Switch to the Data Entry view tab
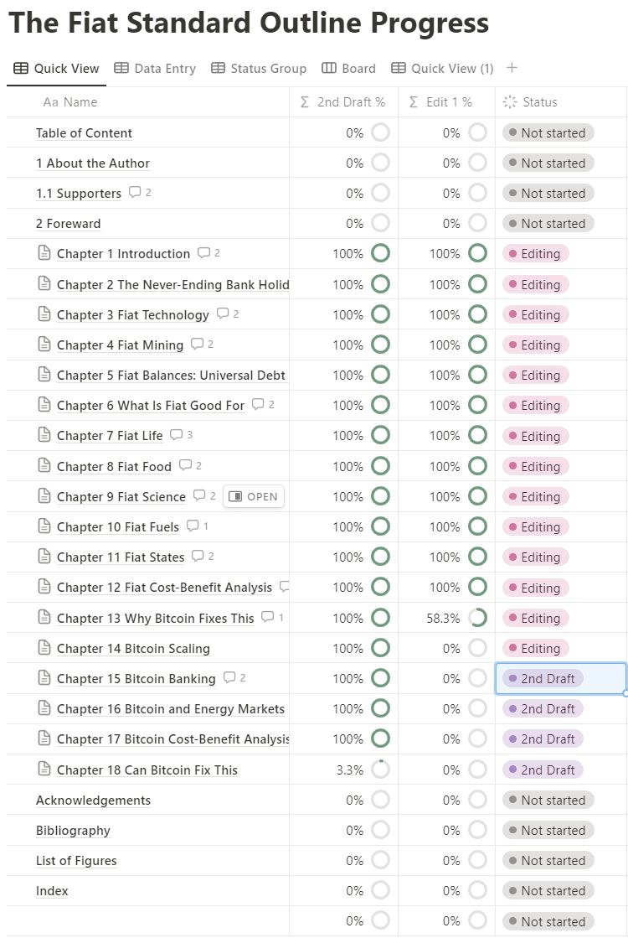 155,68
